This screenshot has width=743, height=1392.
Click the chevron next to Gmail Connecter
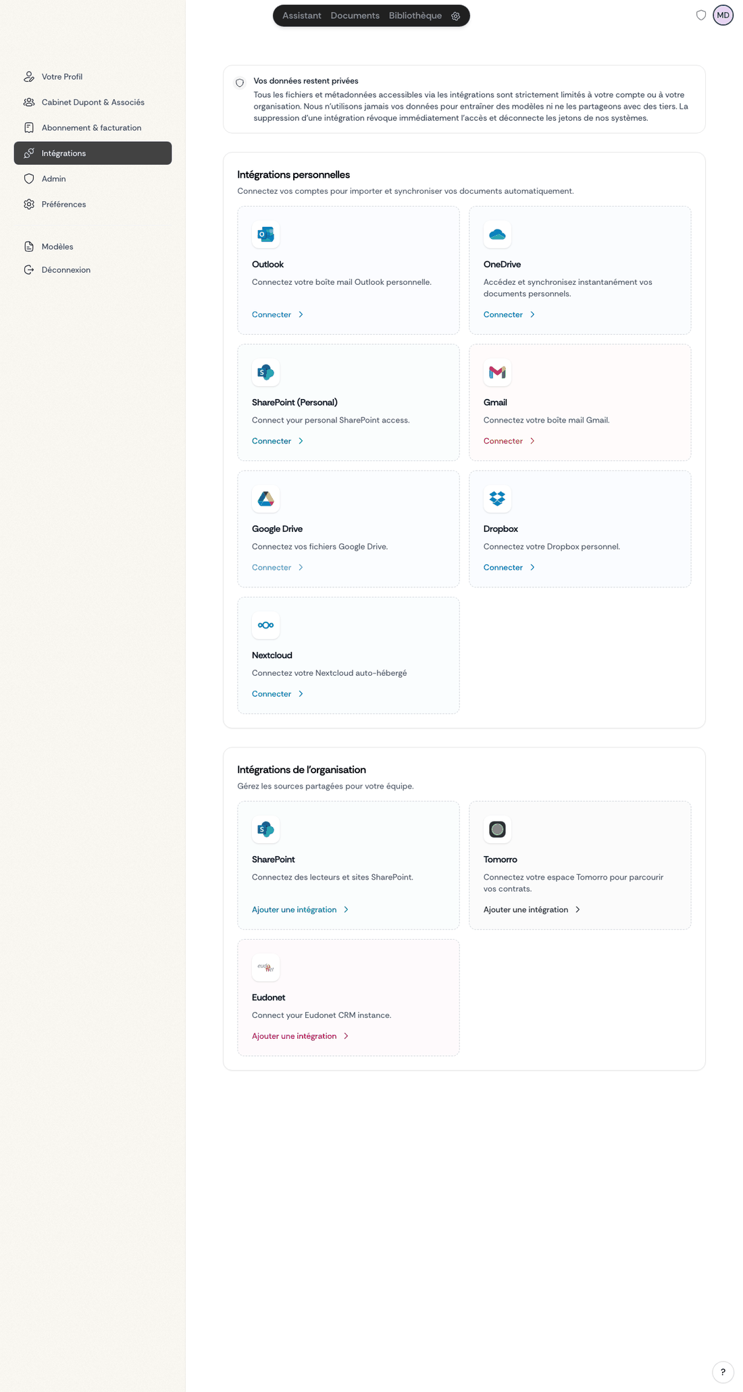532,441
